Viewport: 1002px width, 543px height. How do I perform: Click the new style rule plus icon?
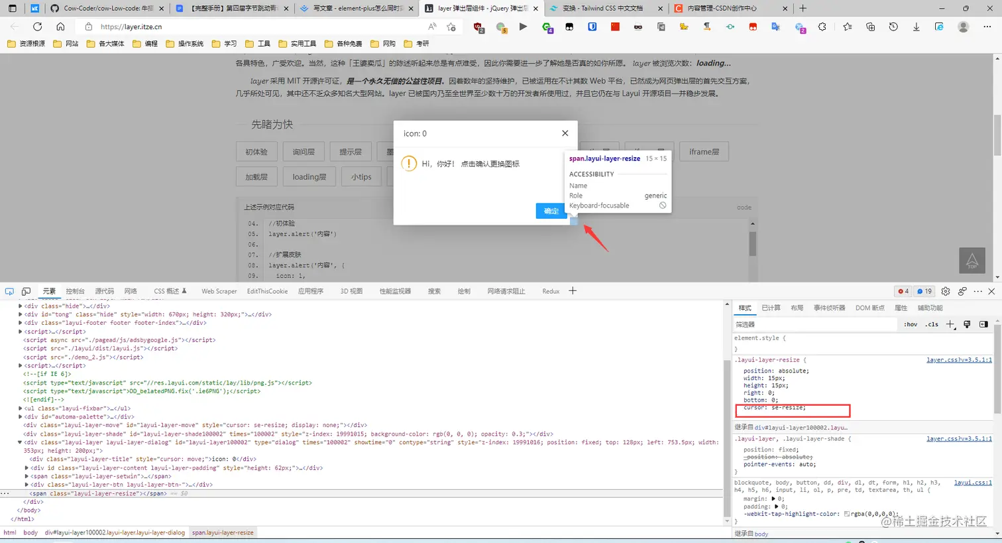[x=950, y=324]
